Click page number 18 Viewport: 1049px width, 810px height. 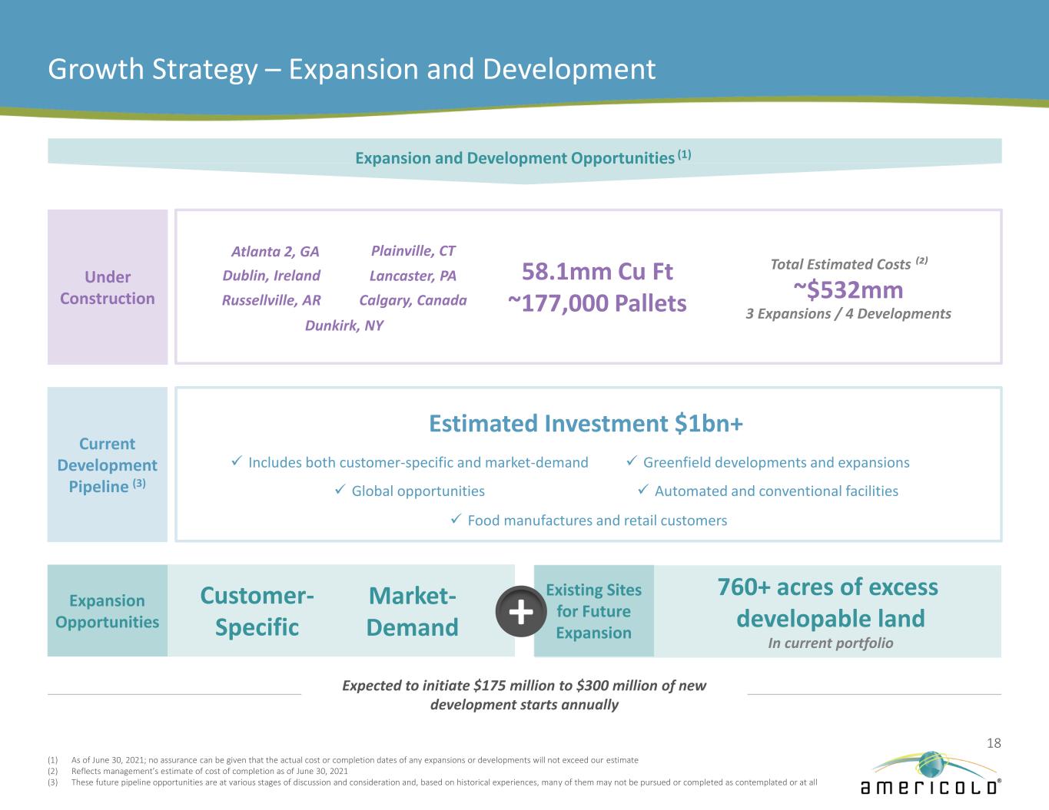pos(993,742)
